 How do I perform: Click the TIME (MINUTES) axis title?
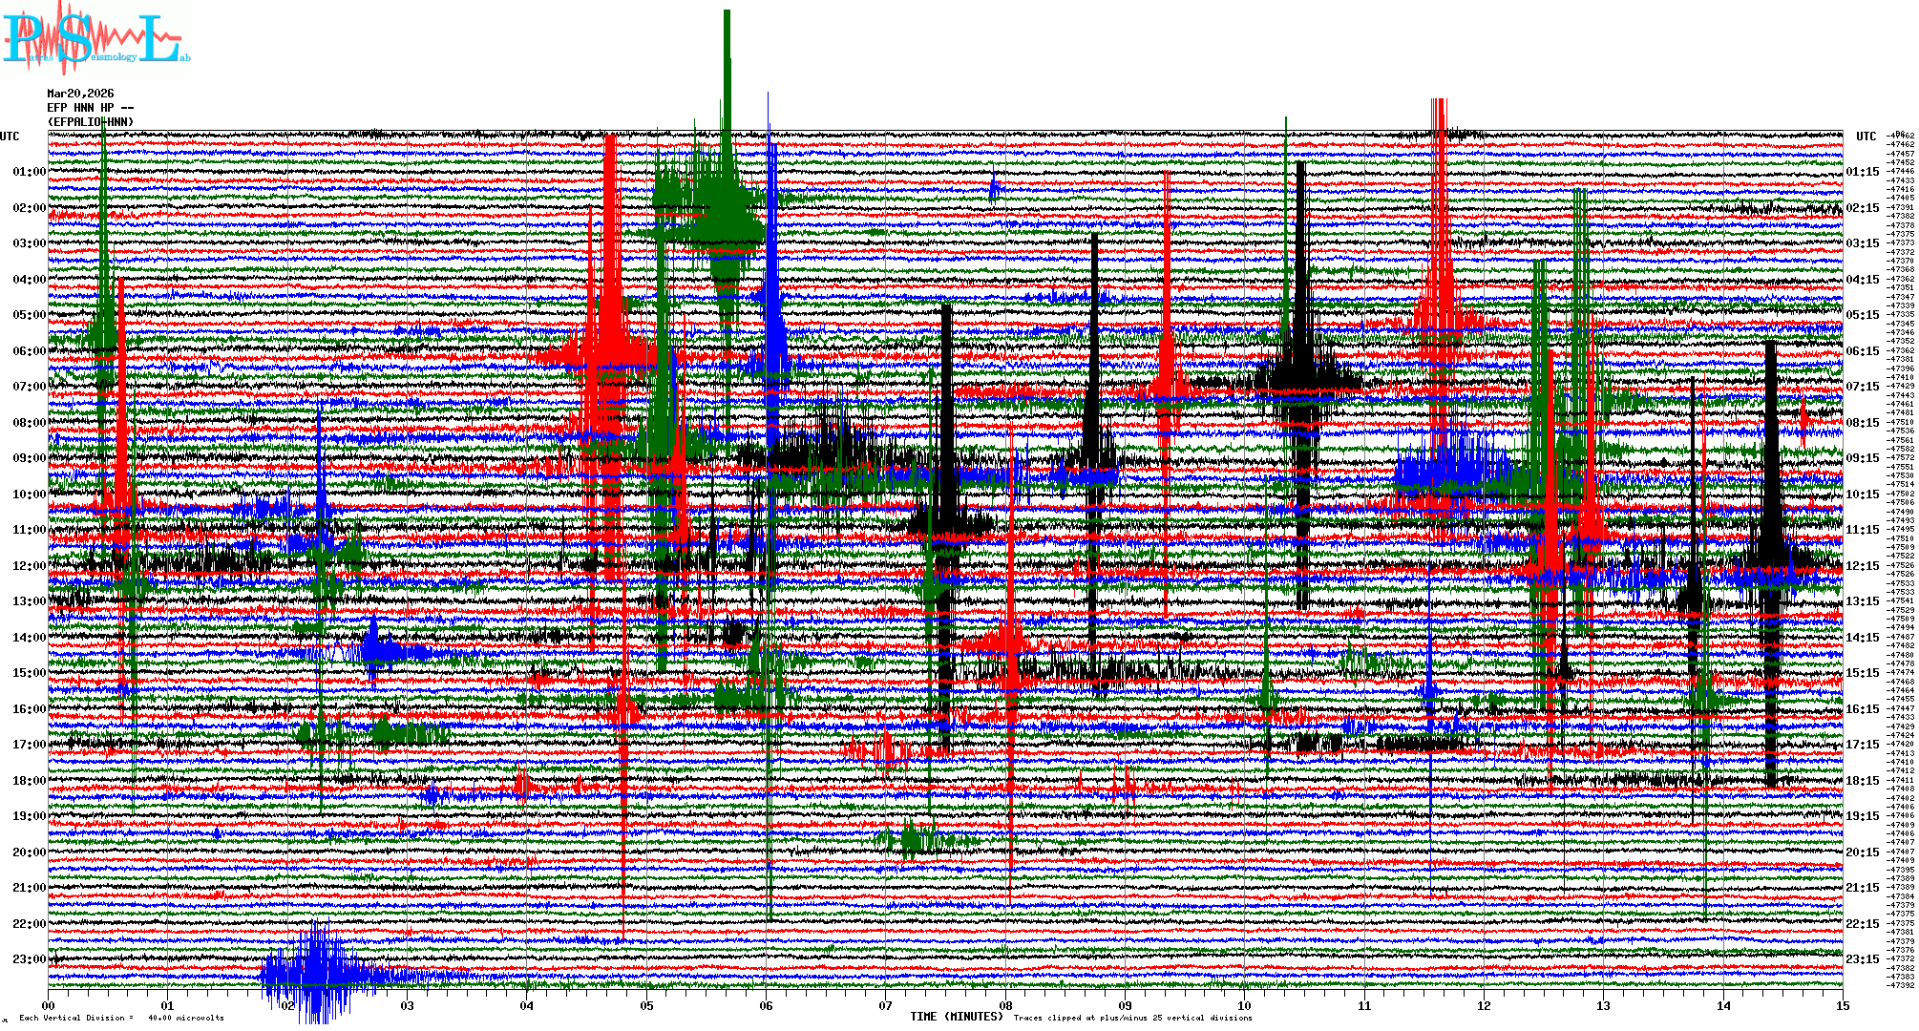(957, 1017)
